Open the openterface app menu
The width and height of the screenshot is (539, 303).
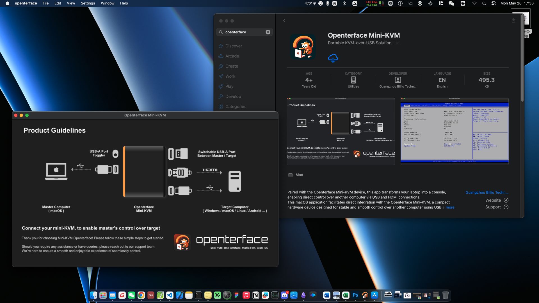pyautogui.click(x=26, y=3)
